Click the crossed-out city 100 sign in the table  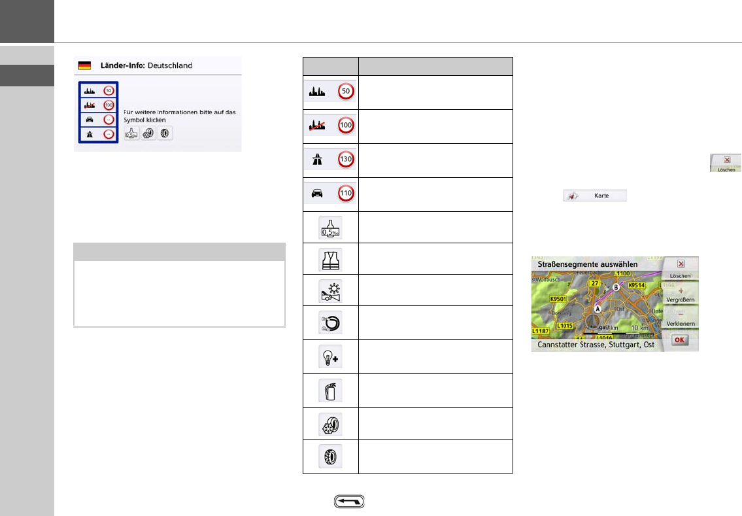330,126
